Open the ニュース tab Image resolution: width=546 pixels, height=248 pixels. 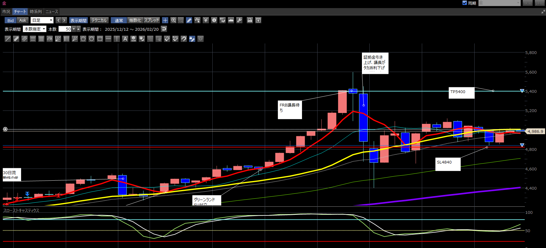tap(52, 11)
